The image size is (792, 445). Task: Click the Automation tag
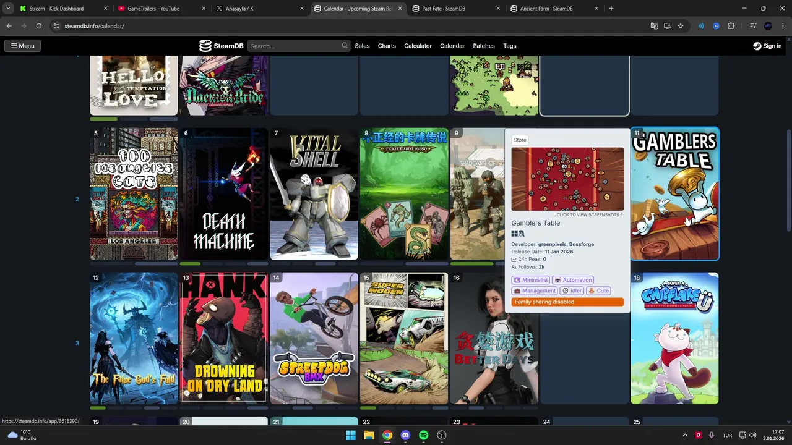click(x=573, y=280)
